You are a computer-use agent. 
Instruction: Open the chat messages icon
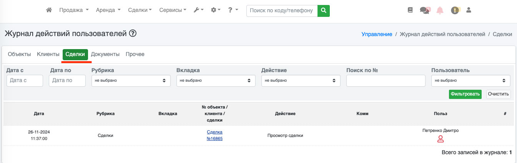click(425, 10)
